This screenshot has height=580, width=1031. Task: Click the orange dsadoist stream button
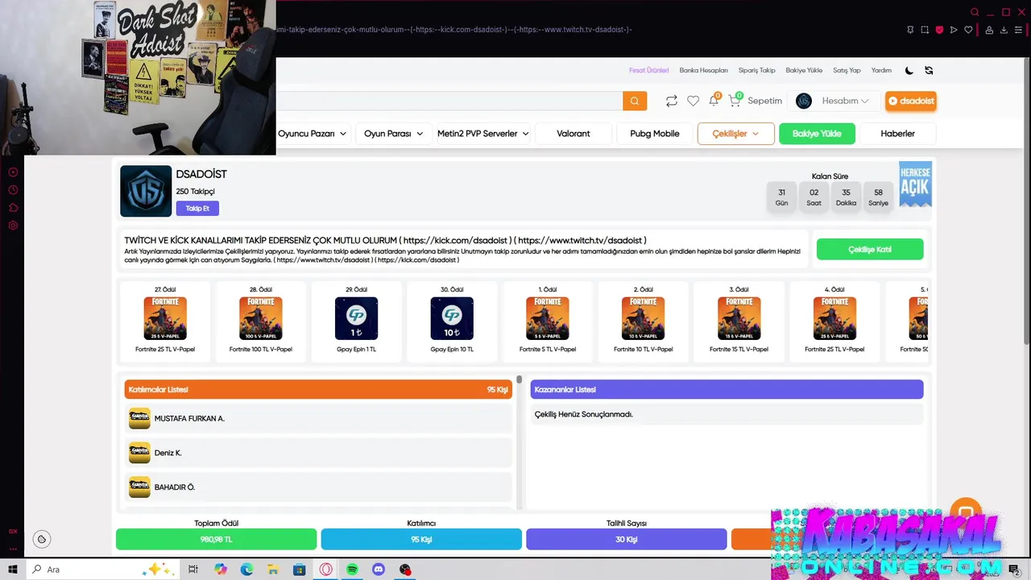911,101
